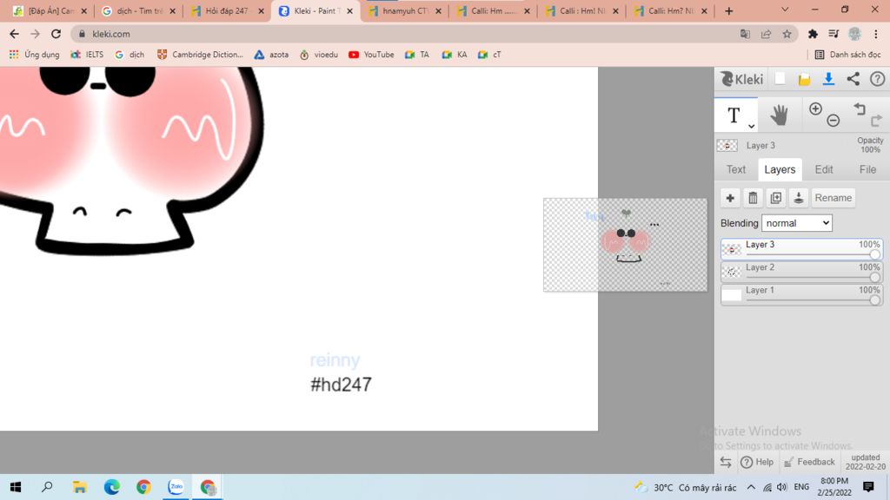Open a new browser tab
Screen dimensions: 890x500
point(729,10)
